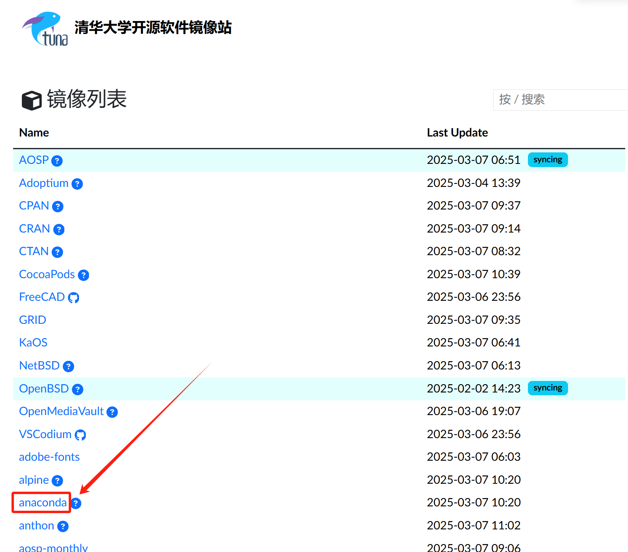
Task: Click the Name column header
Action: 34,133
